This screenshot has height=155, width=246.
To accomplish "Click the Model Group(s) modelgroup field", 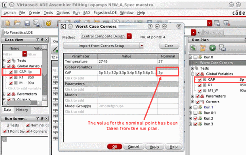I will coord(128,106).
